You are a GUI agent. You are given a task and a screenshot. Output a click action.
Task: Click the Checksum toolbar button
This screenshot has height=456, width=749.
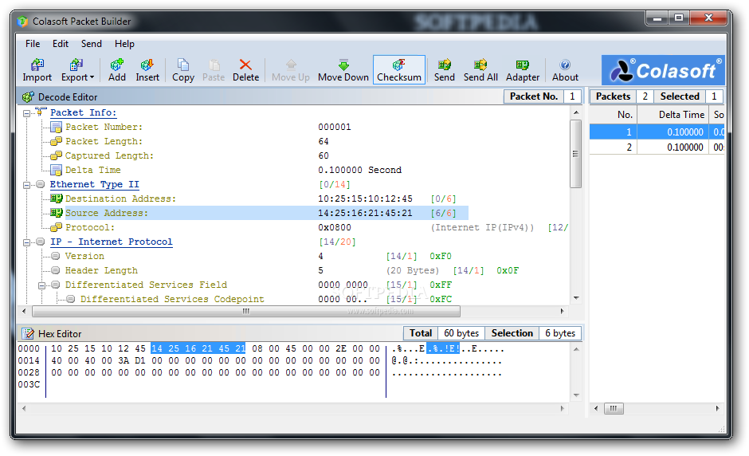[x=399, y=70]
